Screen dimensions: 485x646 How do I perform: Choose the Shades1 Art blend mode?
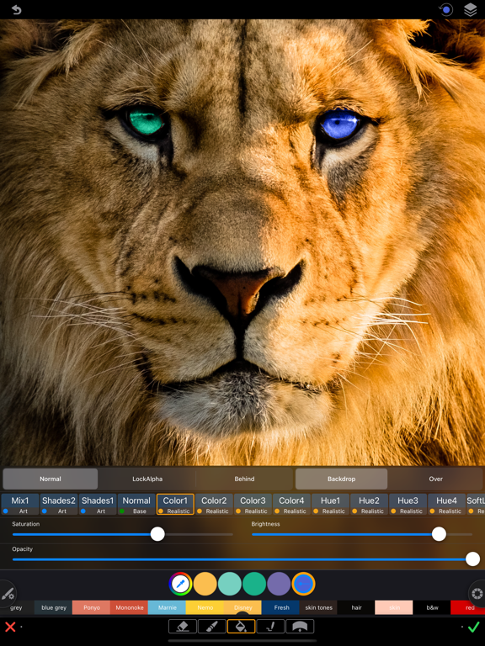click(x=98, y=505)
